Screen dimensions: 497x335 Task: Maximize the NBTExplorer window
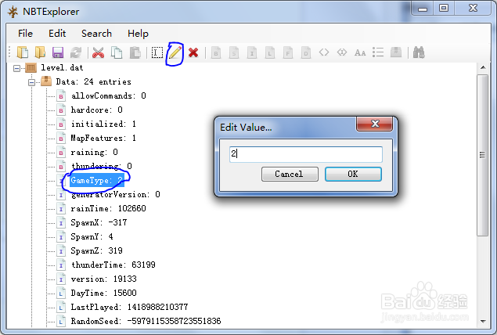coord(444,9)
